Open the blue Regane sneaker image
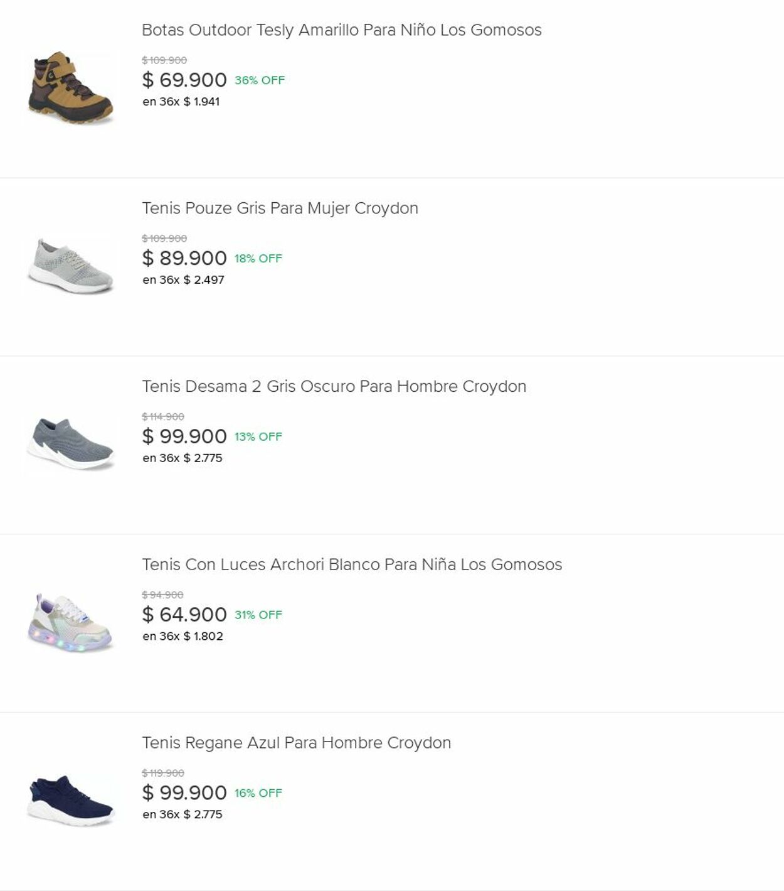 click(x=71, y=801)
